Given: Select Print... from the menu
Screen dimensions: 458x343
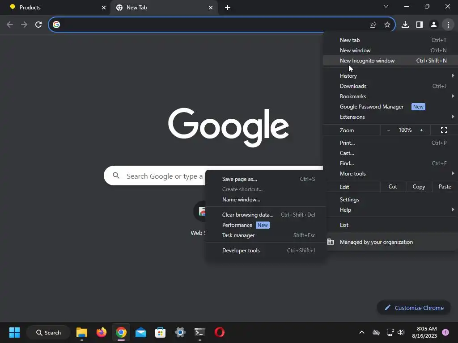Looking at the screenshot, I should pos(390,142).
